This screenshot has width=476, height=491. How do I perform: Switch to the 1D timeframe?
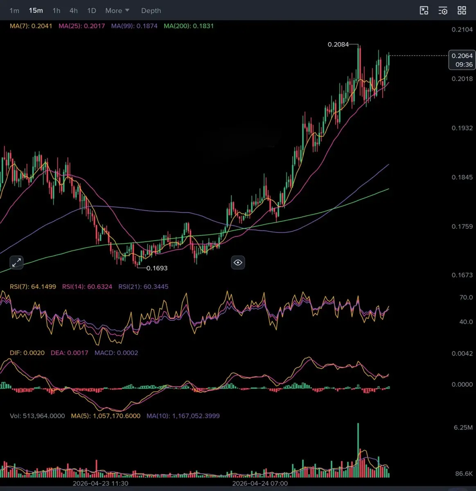[92, 11]
